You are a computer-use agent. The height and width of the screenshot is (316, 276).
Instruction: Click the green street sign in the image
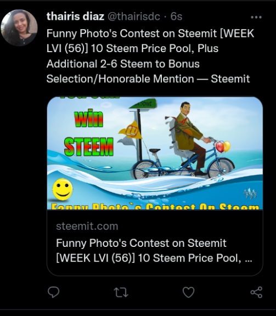143,104
